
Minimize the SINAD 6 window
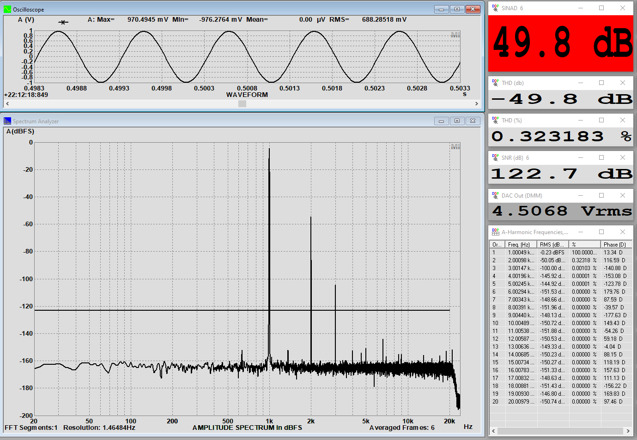pyautogui.click(x=581, y=8)
